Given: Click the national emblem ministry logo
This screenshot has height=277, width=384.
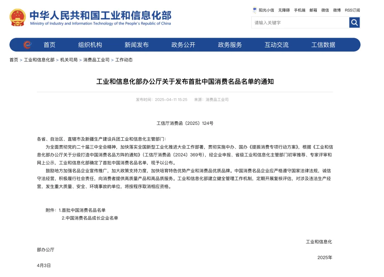Looking at the screenshot, I should 17,16.
